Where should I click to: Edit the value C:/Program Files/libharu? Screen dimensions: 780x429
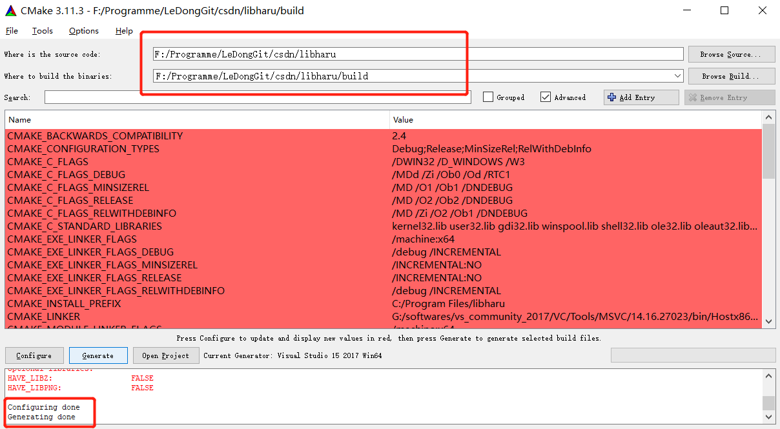pyautogui.click(x=448, y=304)
